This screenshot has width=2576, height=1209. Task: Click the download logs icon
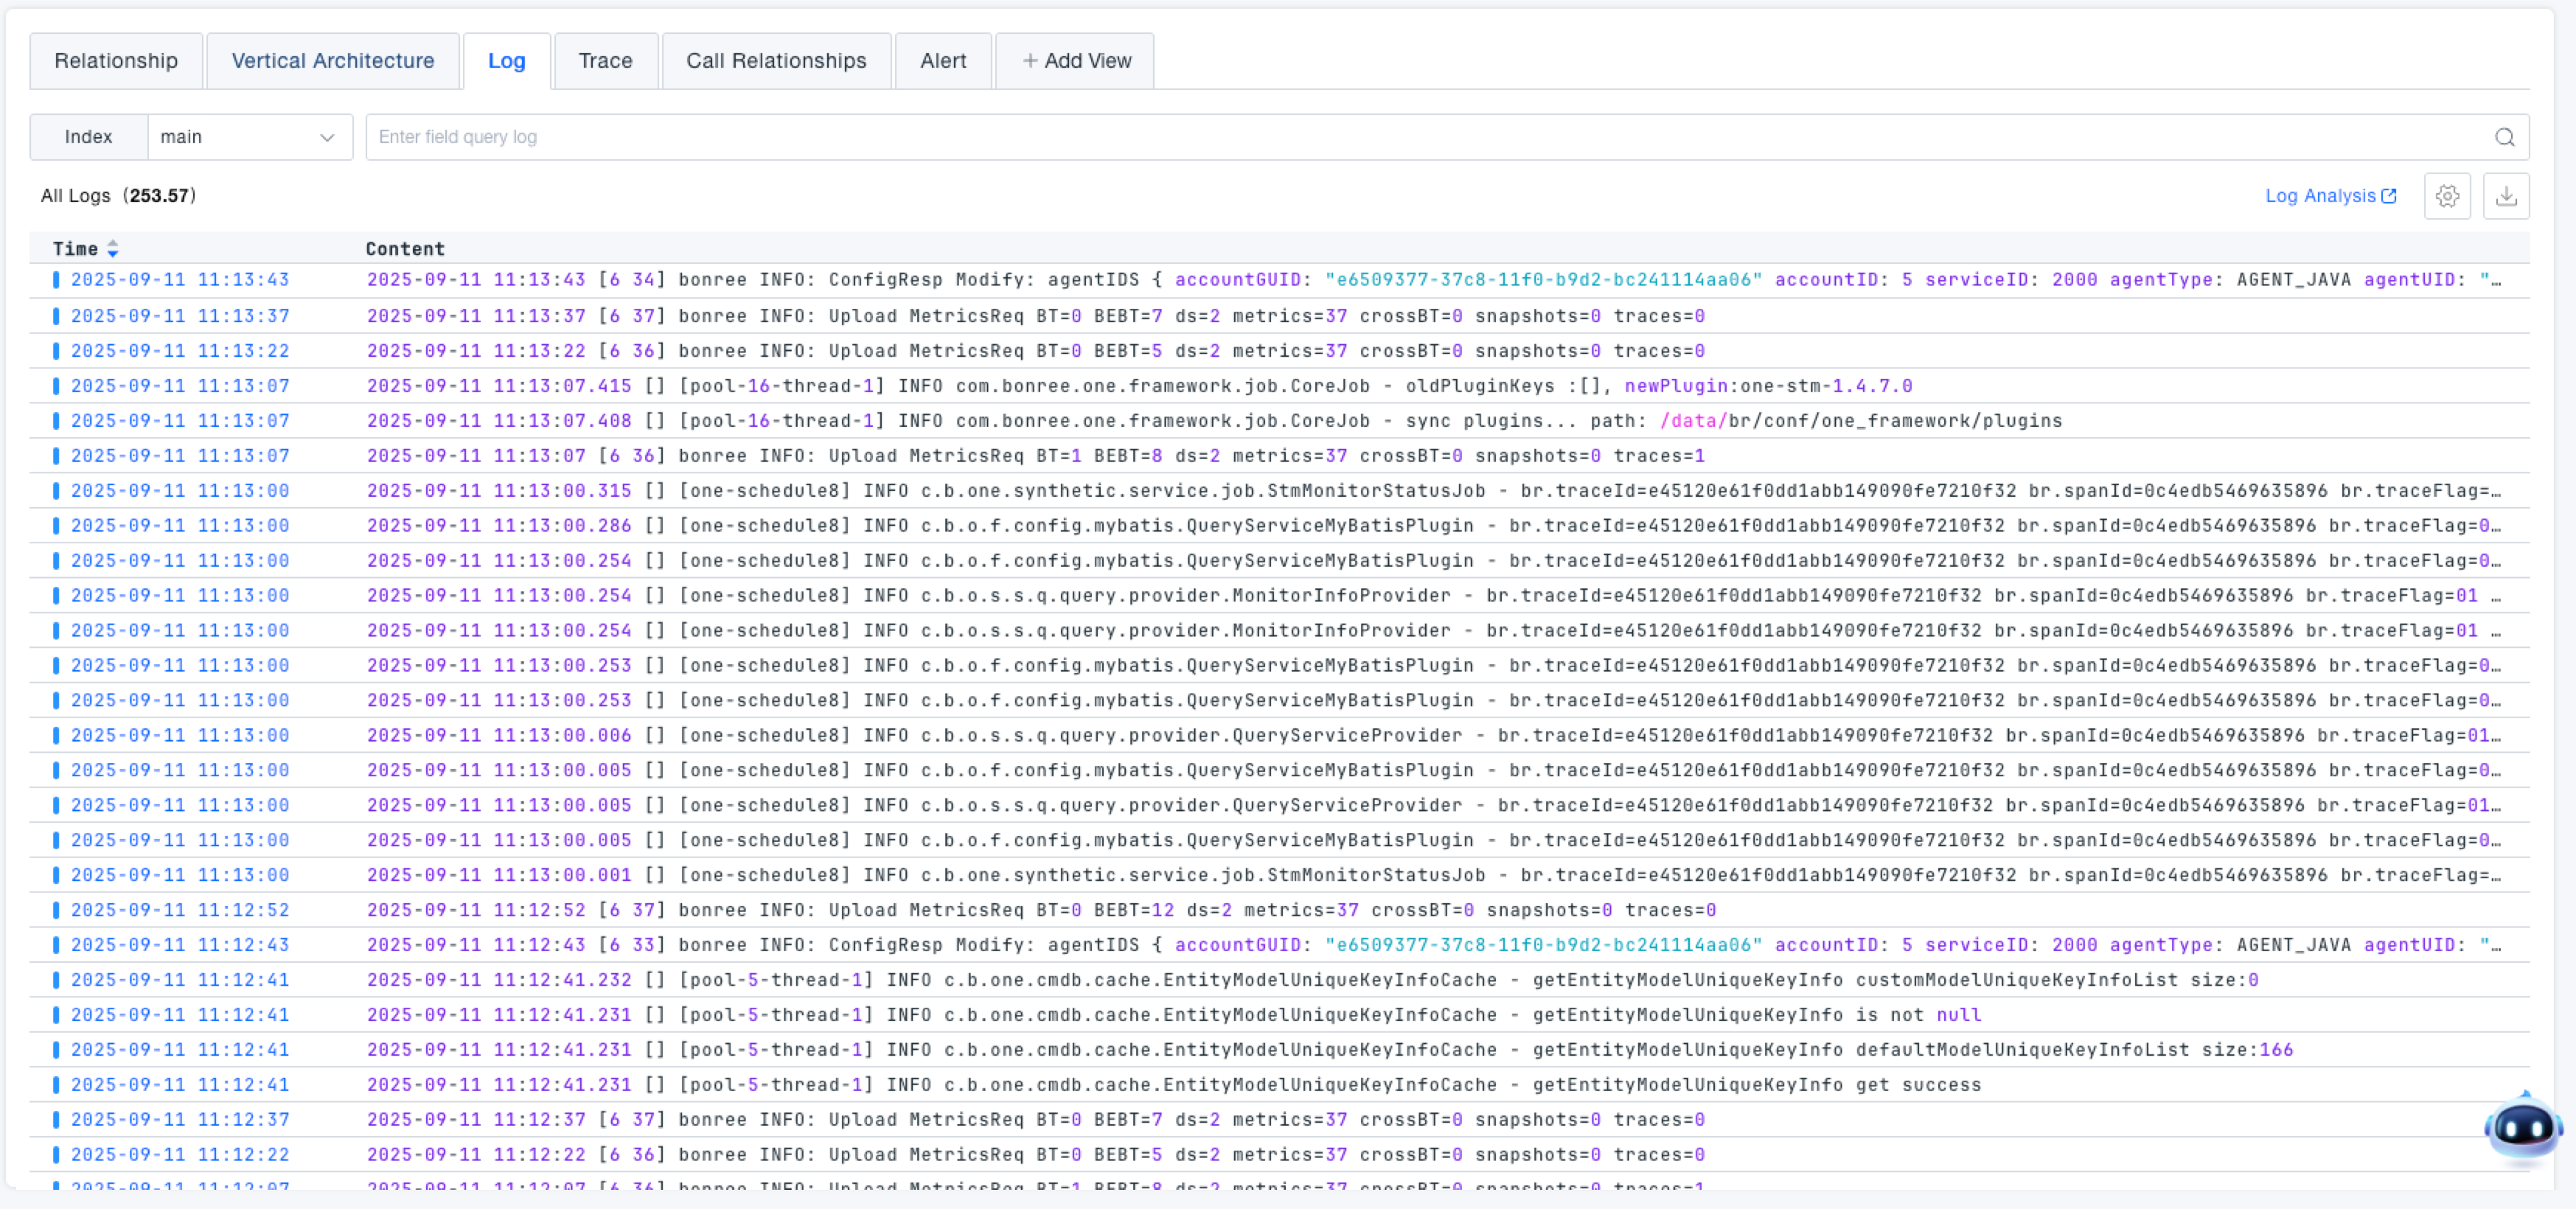[x=2506, y=196]
